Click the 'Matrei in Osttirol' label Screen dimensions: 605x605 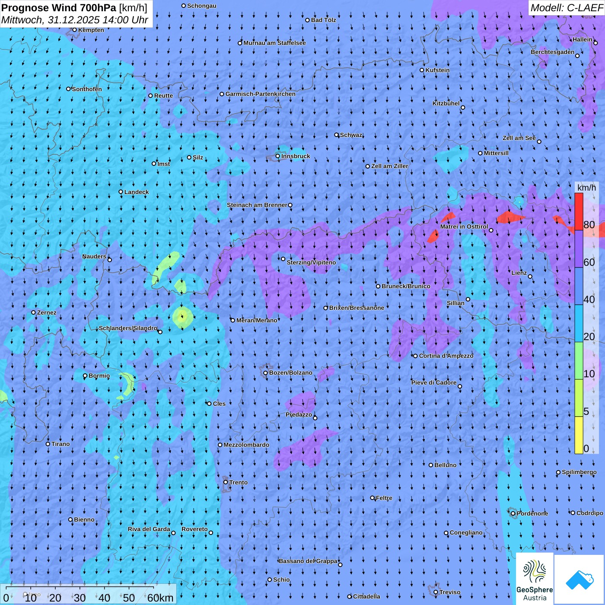pos(464,226)
